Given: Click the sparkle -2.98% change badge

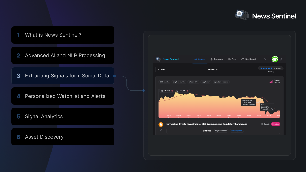Looking at the screenshot, I should pos(182,91).
